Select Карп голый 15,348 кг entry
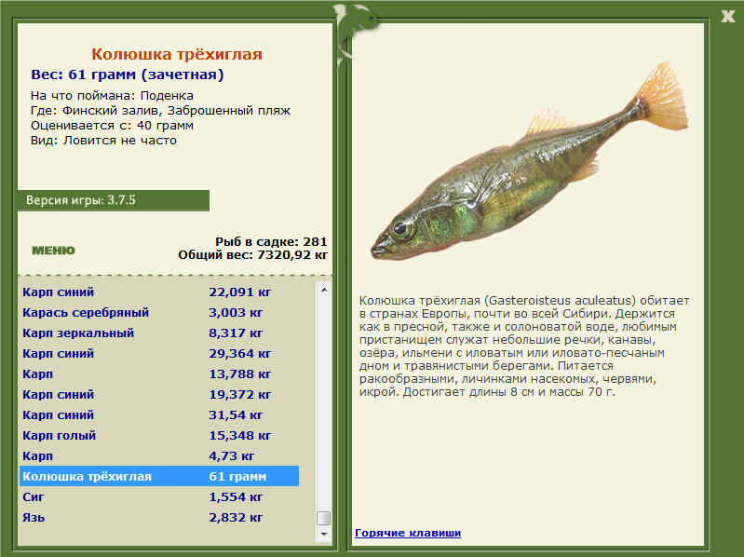 point(159,435)
